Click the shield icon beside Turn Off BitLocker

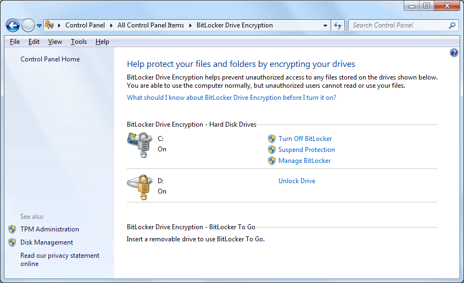coord(272,139)
